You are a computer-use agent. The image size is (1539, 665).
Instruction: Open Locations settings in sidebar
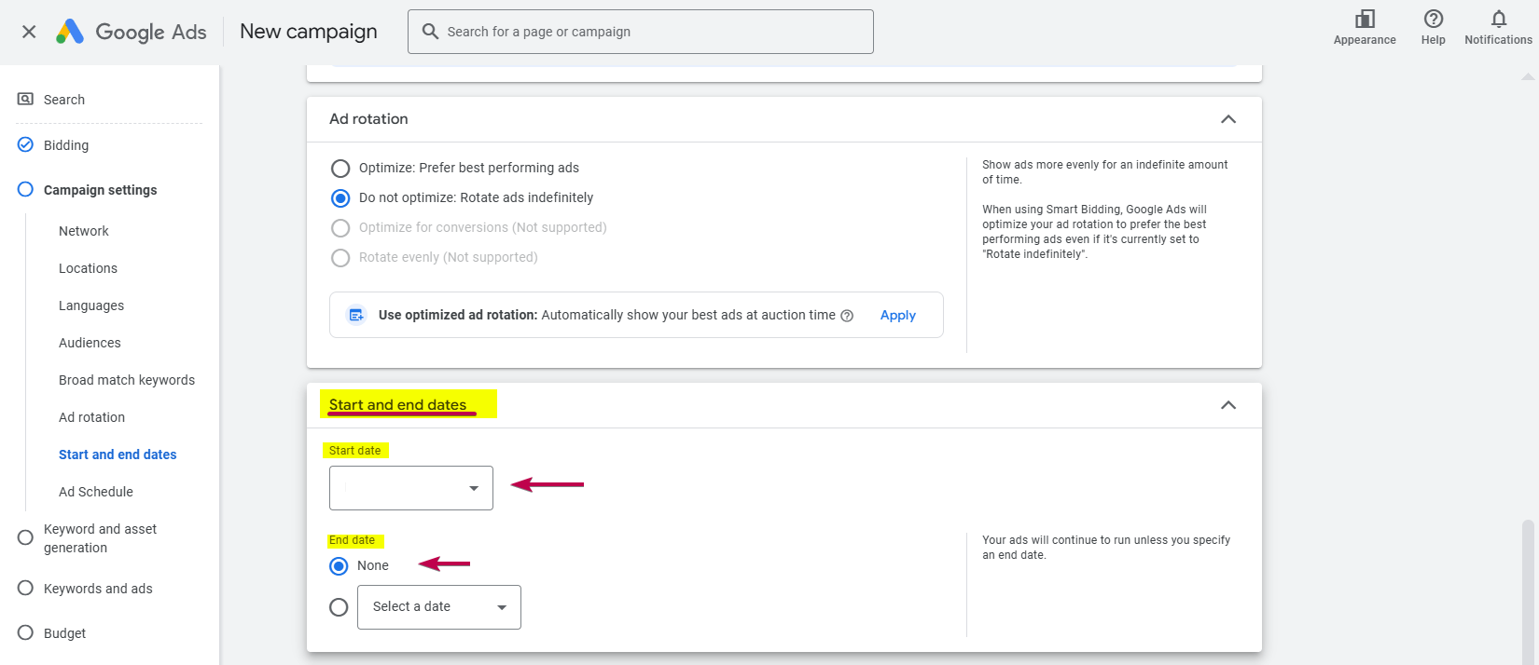[88, 268]
